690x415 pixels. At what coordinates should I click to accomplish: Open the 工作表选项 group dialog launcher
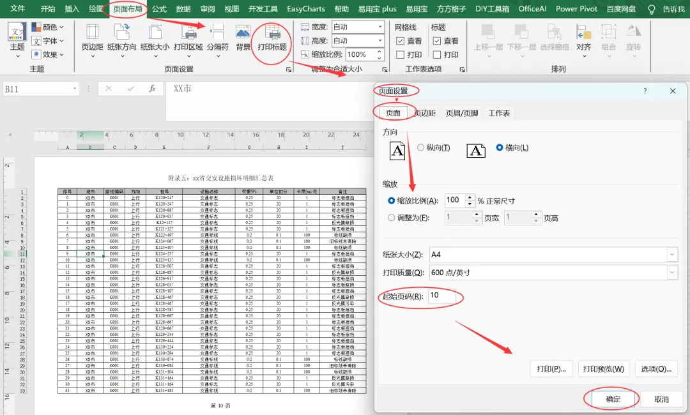point(462,70)
